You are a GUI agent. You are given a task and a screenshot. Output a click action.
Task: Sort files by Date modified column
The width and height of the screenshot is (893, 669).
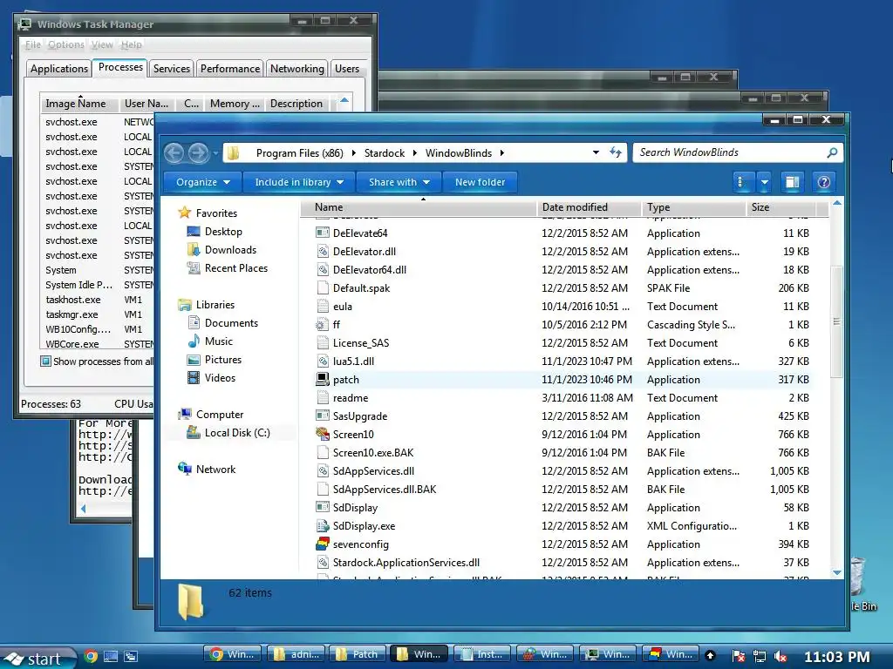pos(589,207)
